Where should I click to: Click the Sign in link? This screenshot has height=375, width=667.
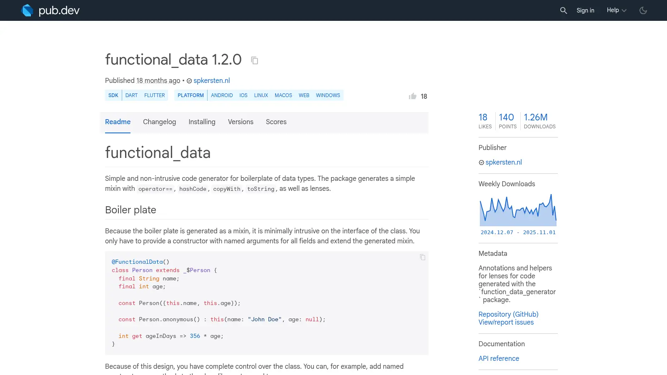pos(585,10)
